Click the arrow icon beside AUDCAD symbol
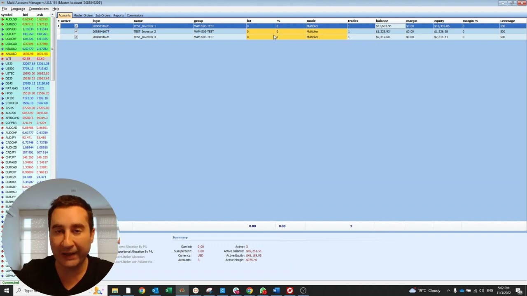Image resolution: width=527 pixels, height=296 pixels. point(2,128)
